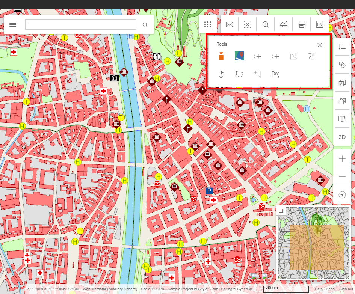The height and width of the screenshot is (294, 355).
Task: Open the EN language selector
Action: point(320,25)
